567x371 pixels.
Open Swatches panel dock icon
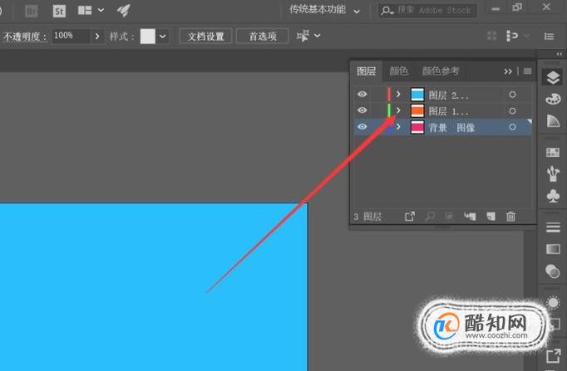[x=553, y=152]
